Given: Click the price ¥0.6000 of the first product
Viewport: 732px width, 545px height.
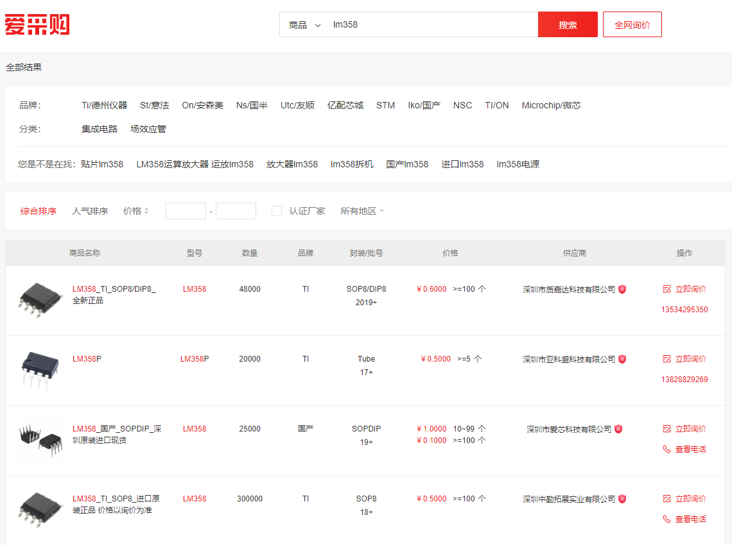Looking at the screenshot, I should point(431,289).
